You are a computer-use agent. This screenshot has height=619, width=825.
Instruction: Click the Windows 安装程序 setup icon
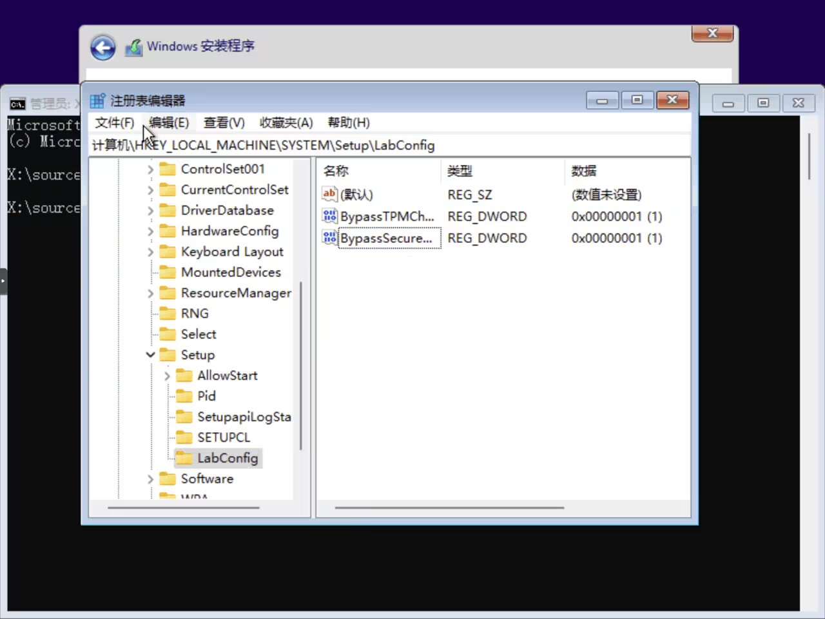coord(133,47)
